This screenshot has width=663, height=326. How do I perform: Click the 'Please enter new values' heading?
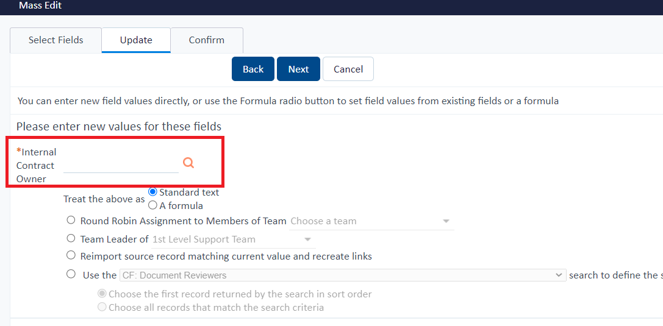[119, 126]
